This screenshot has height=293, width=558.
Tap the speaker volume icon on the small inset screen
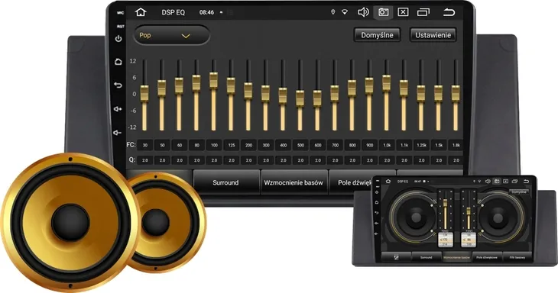click(488, 182)
